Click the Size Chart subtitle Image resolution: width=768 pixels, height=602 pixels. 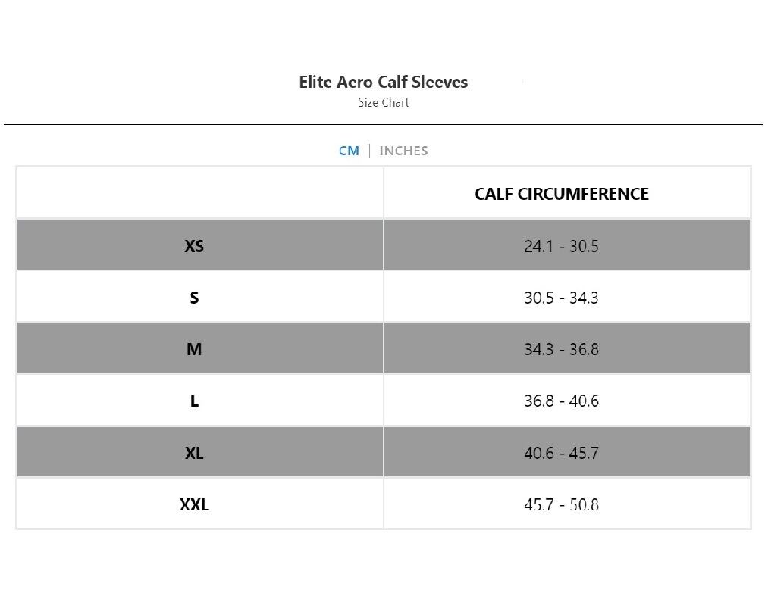pos(383,102)
